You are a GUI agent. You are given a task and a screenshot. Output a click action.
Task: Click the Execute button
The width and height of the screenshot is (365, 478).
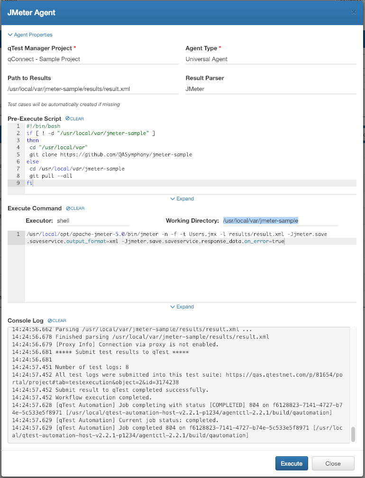click(292, 463)
